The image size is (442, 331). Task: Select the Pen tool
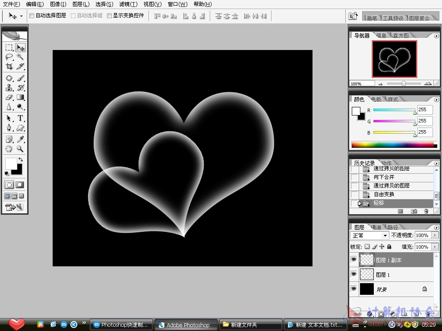coord(9,128)
